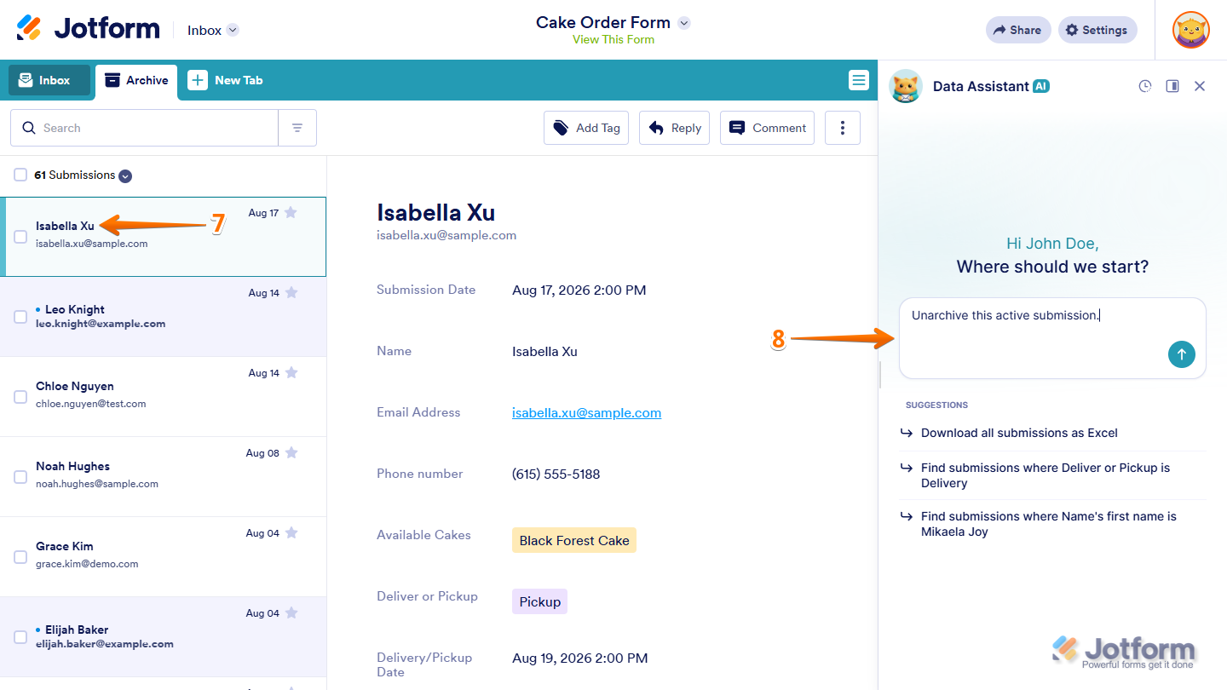
Task: Click the plus icon in New Tab
Action: tap(198, 80)
